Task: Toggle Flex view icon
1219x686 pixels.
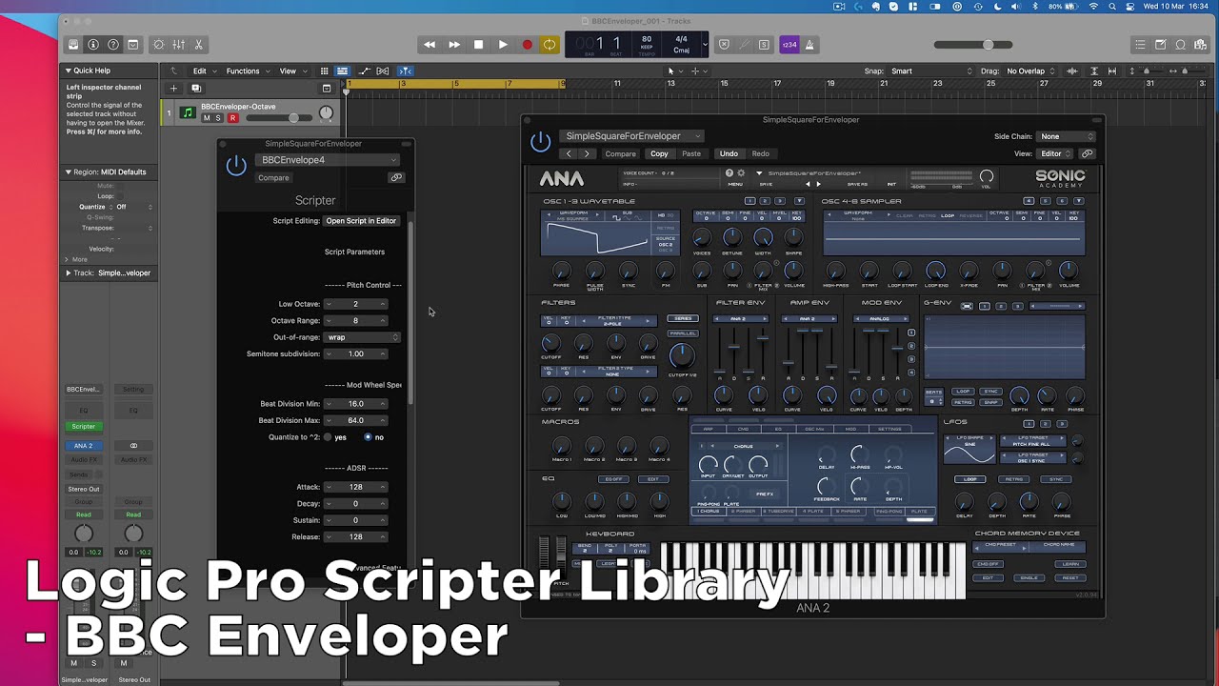Action: click(x=383, y=71)
